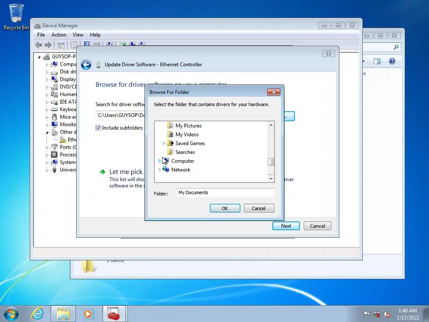Click the 'Let me pick' link text
Image resolution: width=429 pixels, height=322 pixels.
tap(126, 171)
